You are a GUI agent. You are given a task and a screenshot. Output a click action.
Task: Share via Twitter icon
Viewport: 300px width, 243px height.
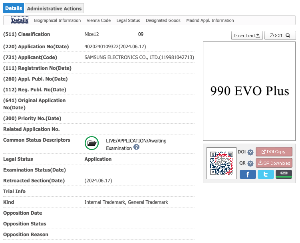tap(266, 174)
